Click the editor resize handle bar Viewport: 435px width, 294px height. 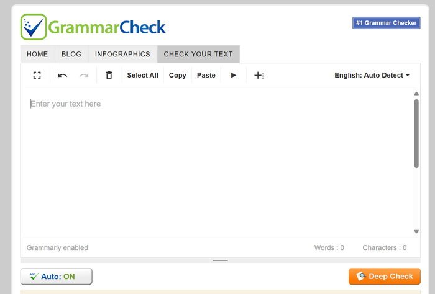tap(220, 261)
